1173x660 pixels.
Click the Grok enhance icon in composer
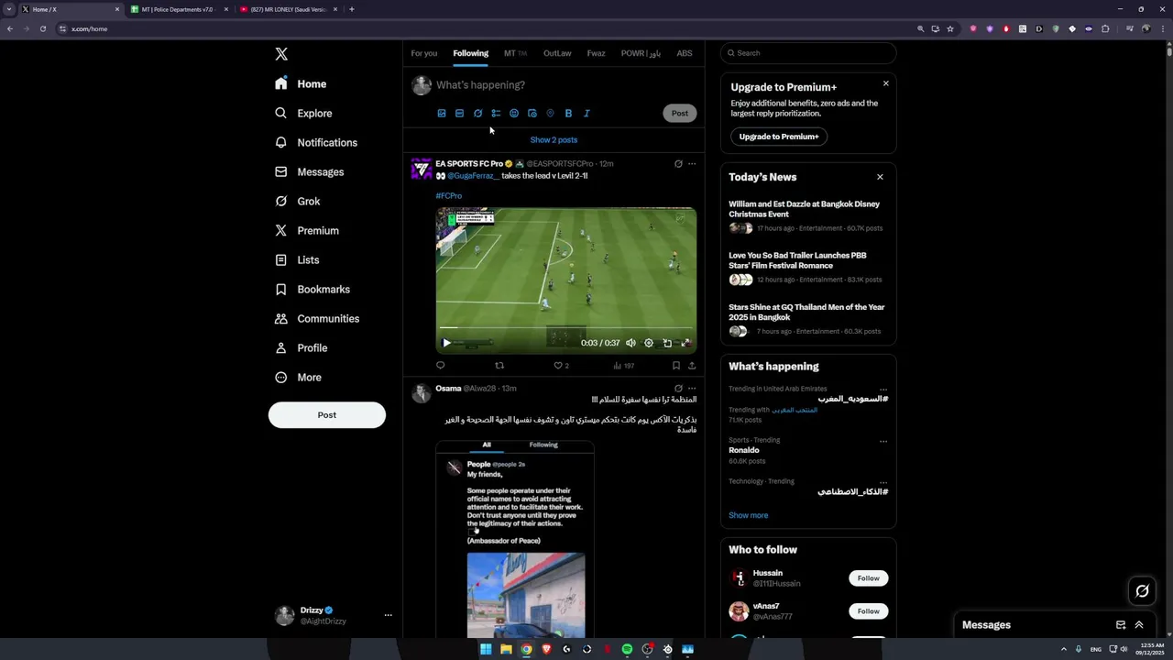(x=477, y=114)
